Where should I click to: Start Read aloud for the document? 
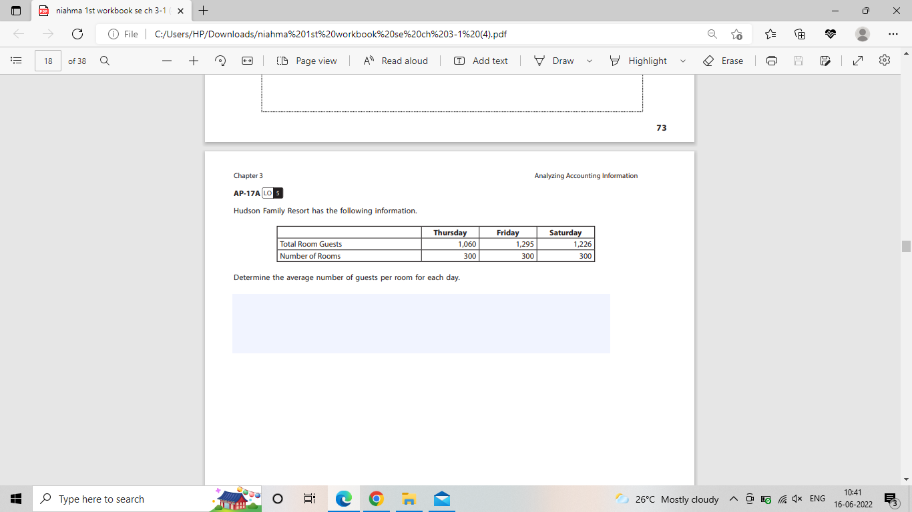click(x=395, y=61)
